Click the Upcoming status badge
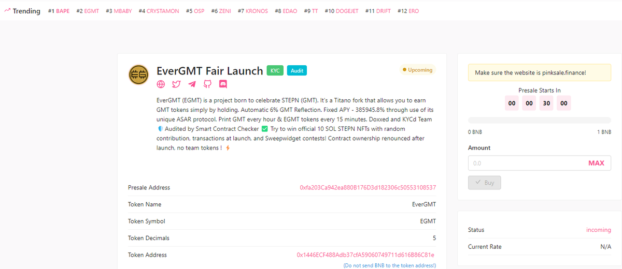Image resolution: width=622 pixels, height=269 pixels. tap(417, 70)
